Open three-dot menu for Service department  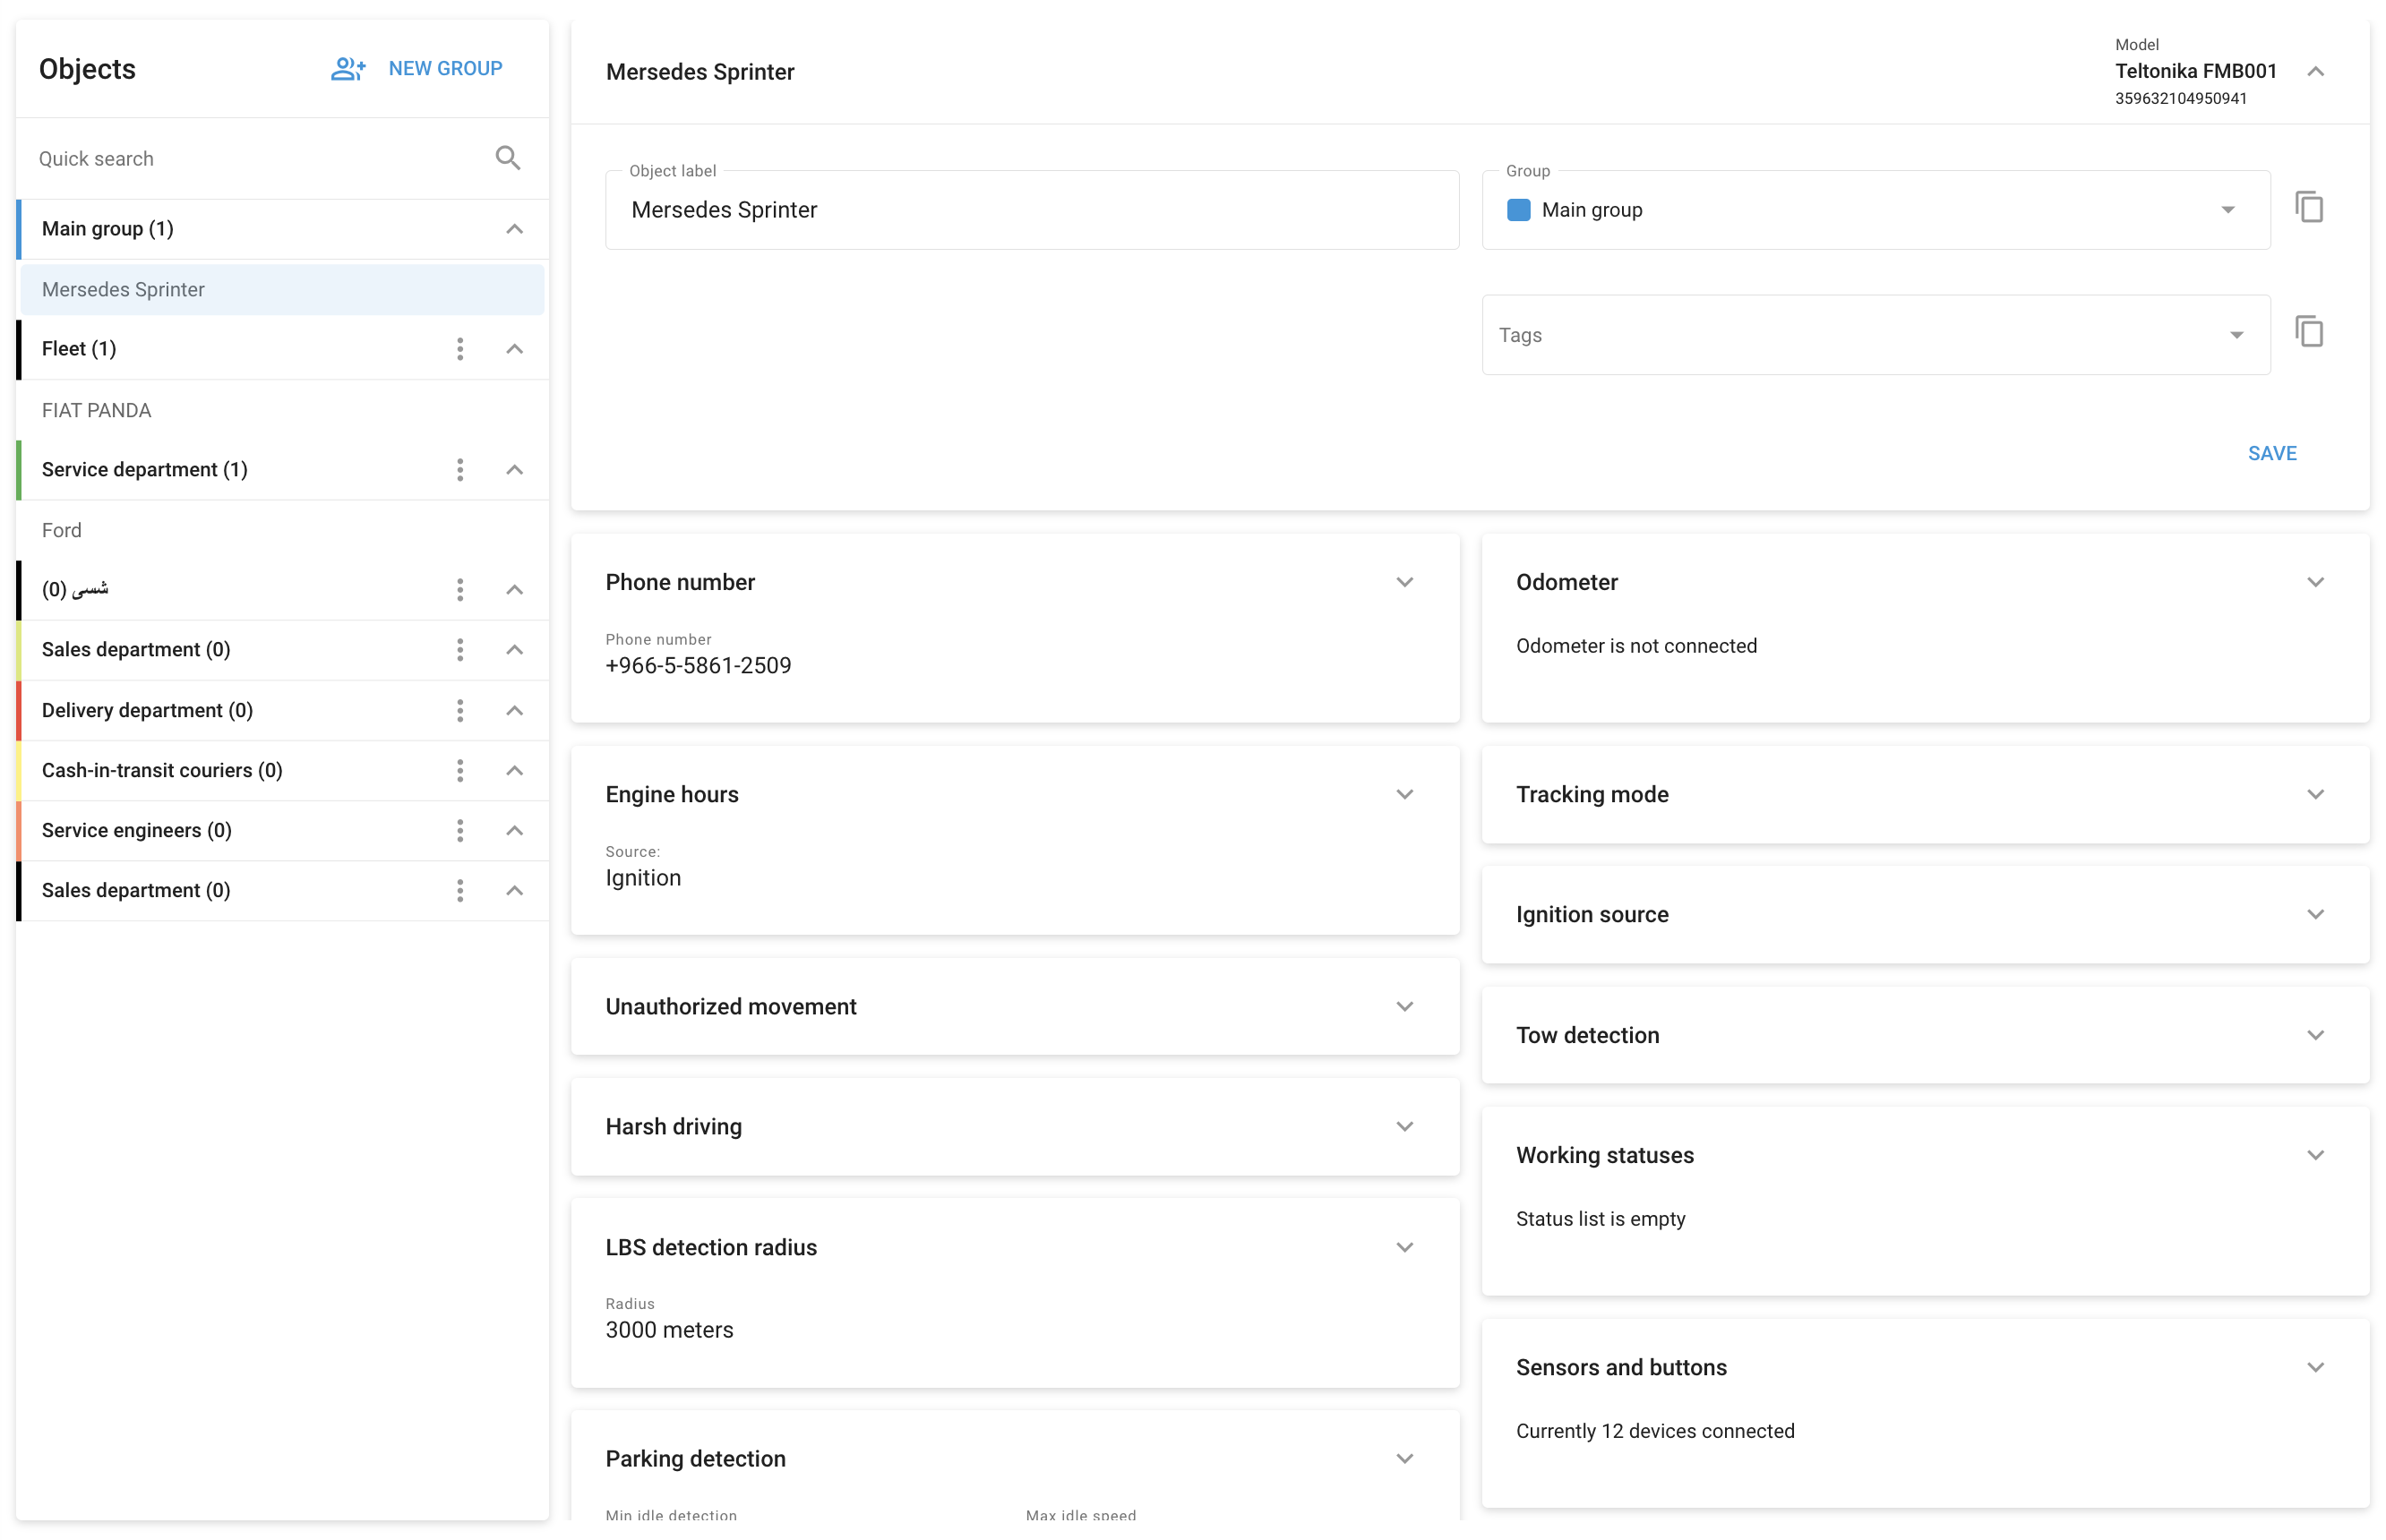tap(460, 470)
